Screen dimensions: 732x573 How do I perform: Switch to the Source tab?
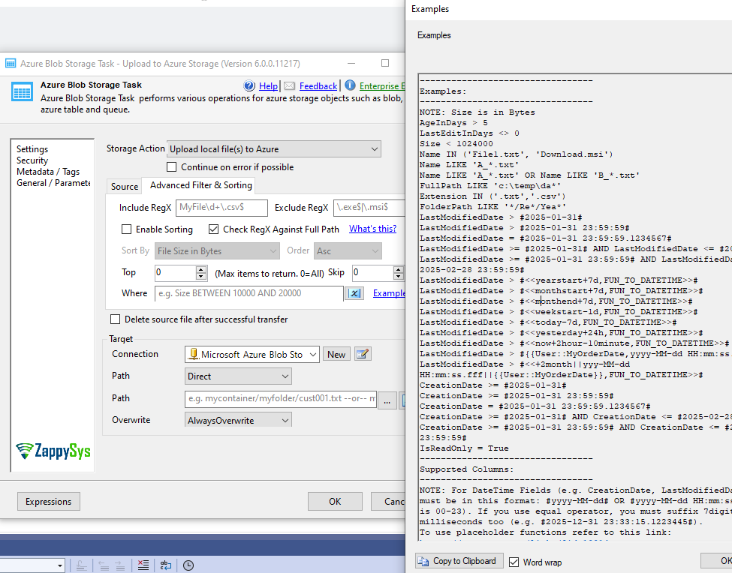point(125,187)
